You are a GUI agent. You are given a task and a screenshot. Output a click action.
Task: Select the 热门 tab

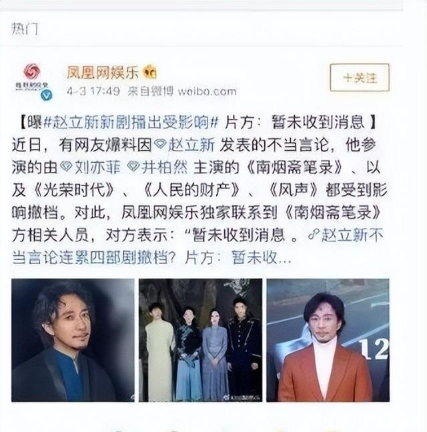[25, 29]
